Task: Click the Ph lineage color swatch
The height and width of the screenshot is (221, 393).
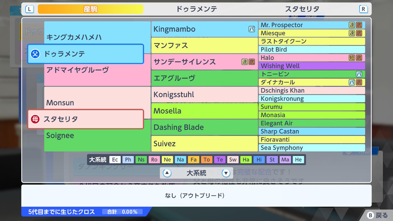Action: tap(128, 159)
